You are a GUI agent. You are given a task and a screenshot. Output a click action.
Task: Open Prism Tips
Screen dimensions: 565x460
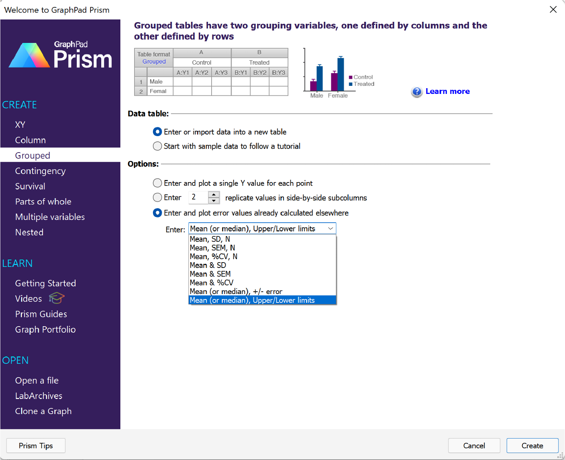click(36, 446)
